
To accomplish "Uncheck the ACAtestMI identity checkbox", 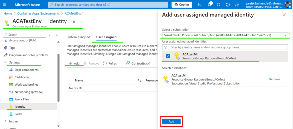I will click(x=168, y=56).
